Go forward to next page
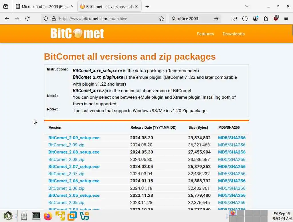This screenshot has width=293, height=222. (x=17, y=19)
